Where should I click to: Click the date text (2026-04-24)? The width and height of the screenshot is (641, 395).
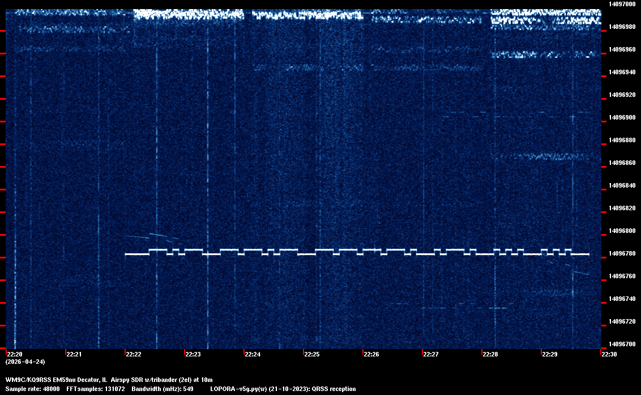[x=25, y=362]
